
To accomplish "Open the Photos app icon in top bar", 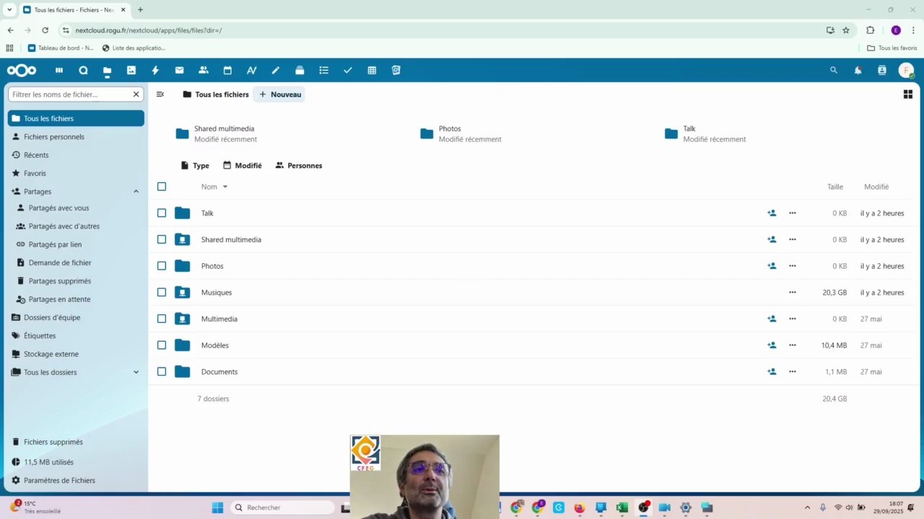I will tap(131, 70).
